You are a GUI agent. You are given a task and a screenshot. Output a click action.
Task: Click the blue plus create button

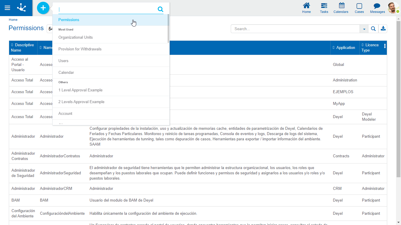43,8
